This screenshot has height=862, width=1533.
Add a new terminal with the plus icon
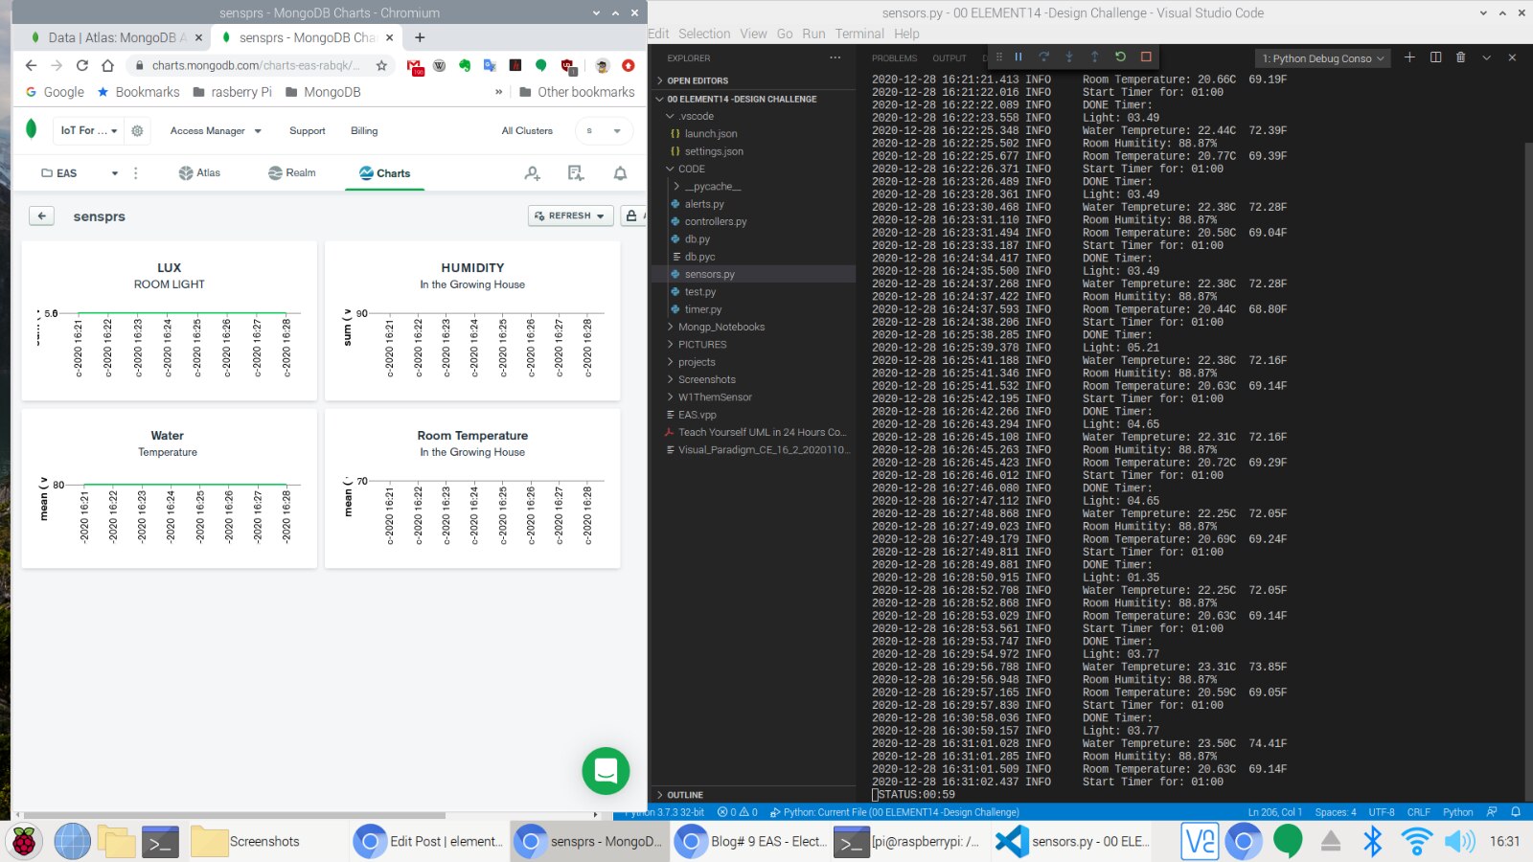pyautogui.click(x=1409, y=57)
